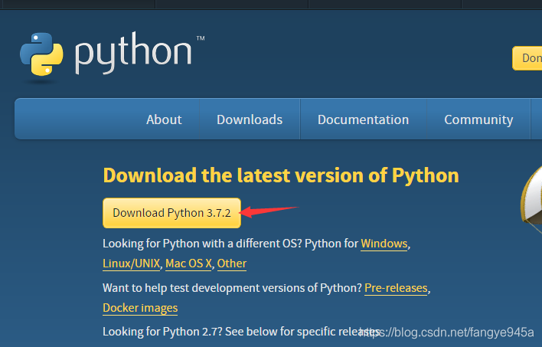Open the Documentation menu
Viewport: 542px width, 347px height.
click(363, 119)
